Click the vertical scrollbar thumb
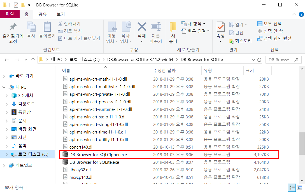 302,143
